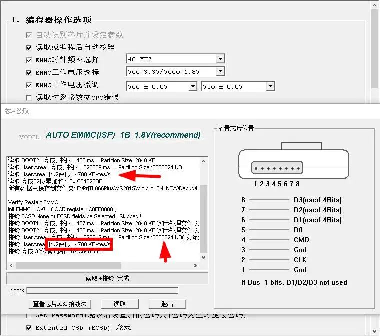
Task: Toggle EMMC工作电压选择 checkbox
Action: point(29,72)
